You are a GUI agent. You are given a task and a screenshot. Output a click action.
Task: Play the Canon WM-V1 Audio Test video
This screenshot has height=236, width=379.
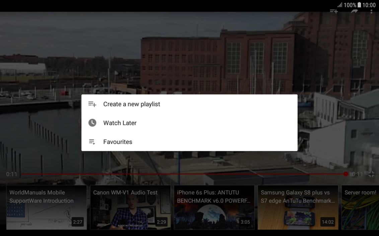(x=130, y=207)
